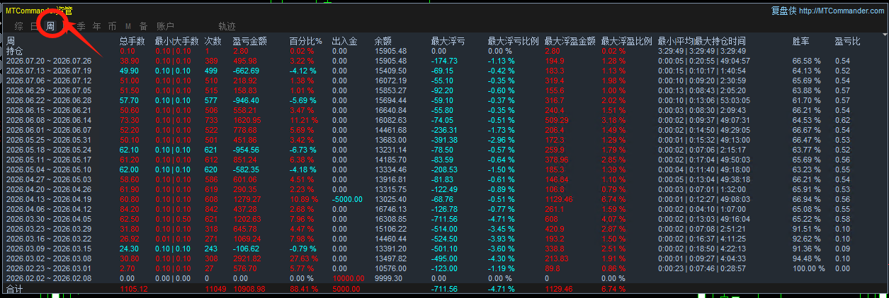889x298 pixels.
Task: Open the 备 tab
Action: tap(144, 26)
